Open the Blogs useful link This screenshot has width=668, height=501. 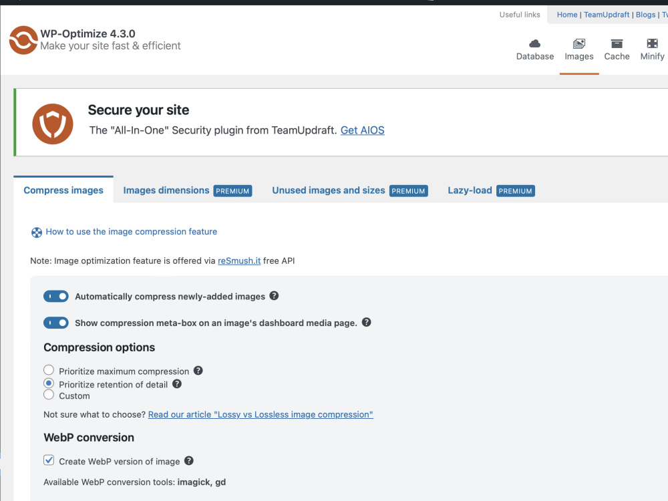tap(645, 15)
